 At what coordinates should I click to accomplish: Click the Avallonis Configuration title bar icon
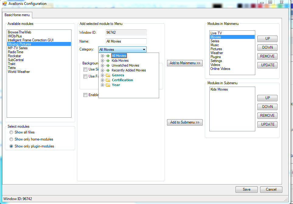pyautogui.click(x=5, y=4)
